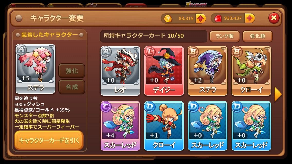The width and height of the screenshot is (292, 164).
Task: Click the 強化 button
Action: point(72,70)
